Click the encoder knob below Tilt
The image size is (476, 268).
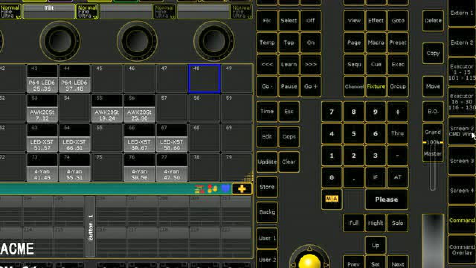(60, 40)
